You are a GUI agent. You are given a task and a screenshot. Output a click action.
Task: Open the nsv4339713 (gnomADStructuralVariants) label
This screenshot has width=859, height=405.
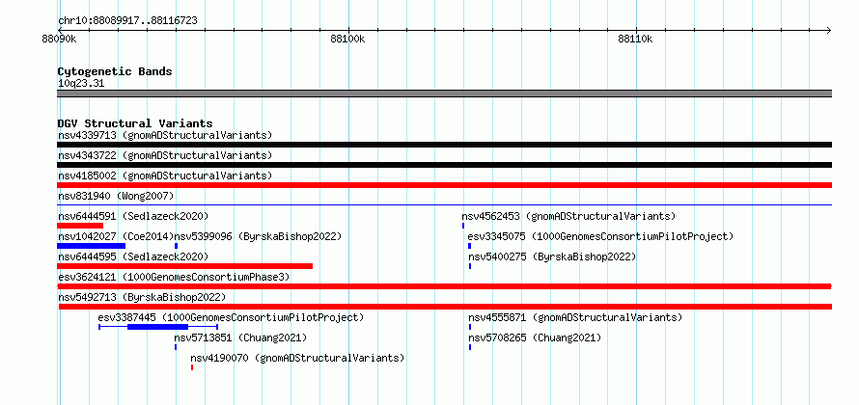pyautogui.click(x=165, y=135)
